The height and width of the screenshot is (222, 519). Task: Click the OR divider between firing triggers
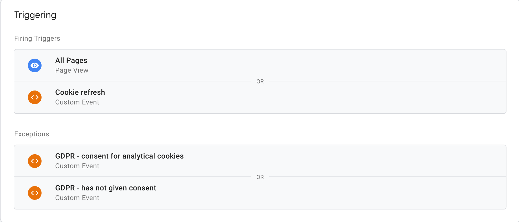(260, 81)
